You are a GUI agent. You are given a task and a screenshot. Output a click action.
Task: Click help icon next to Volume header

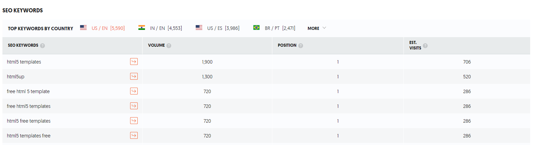169,46
